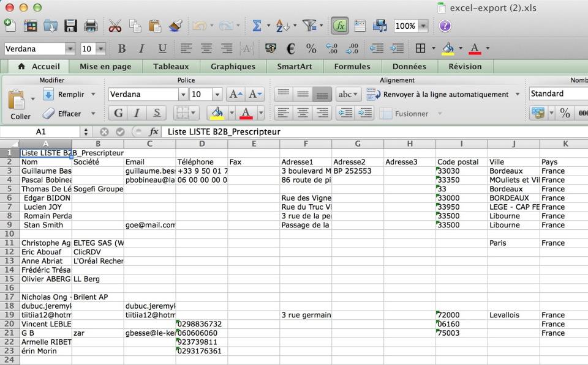Click the yellow fill color bucket in ribbon
Image resolution: width=588 pixels, height=365 pixels.
click(217, 113)
